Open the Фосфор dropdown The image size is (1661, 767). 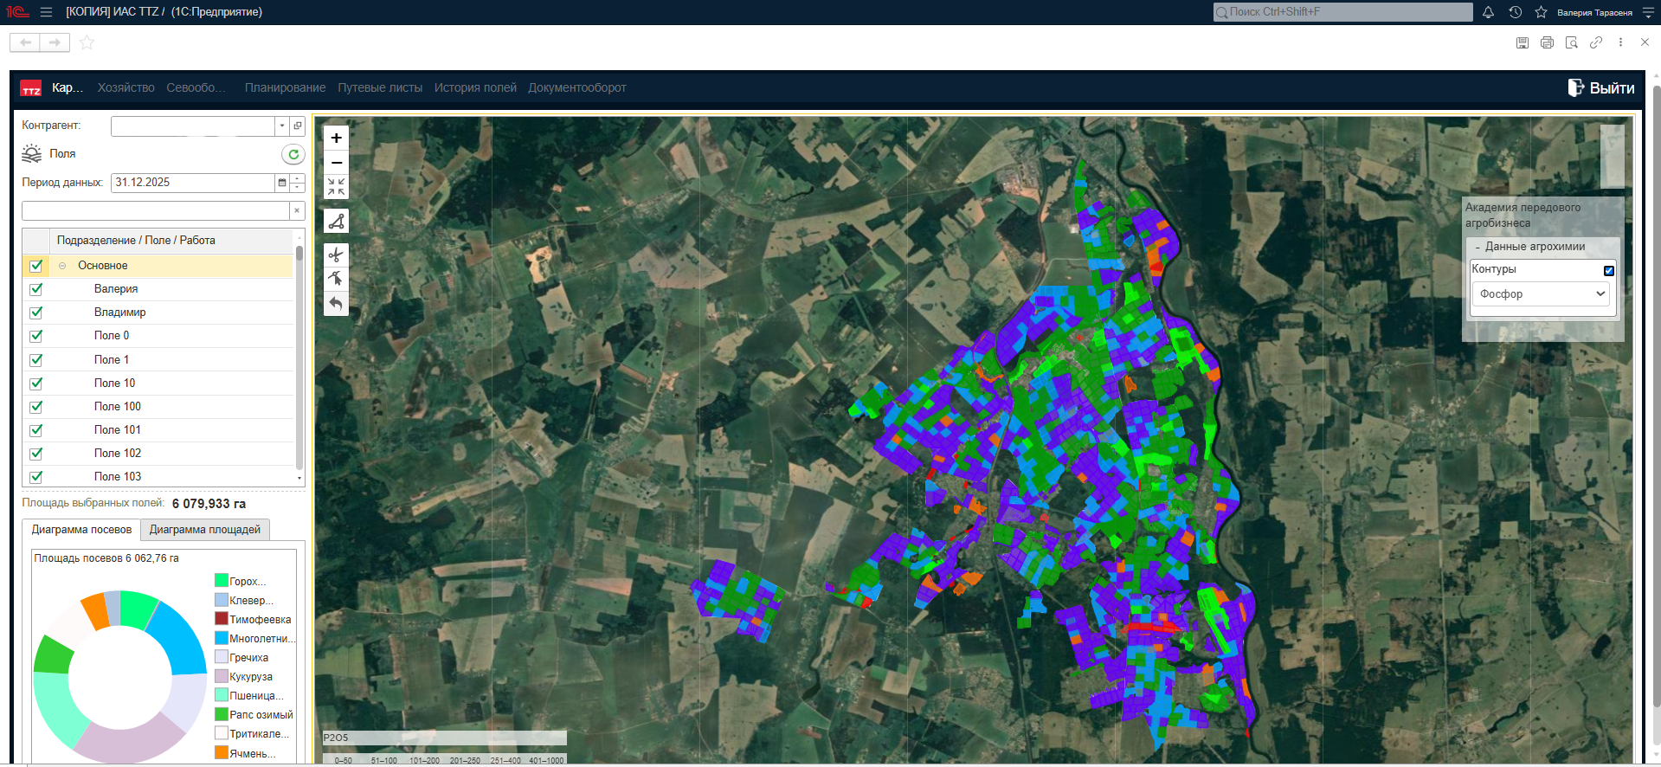[1542, 294]
